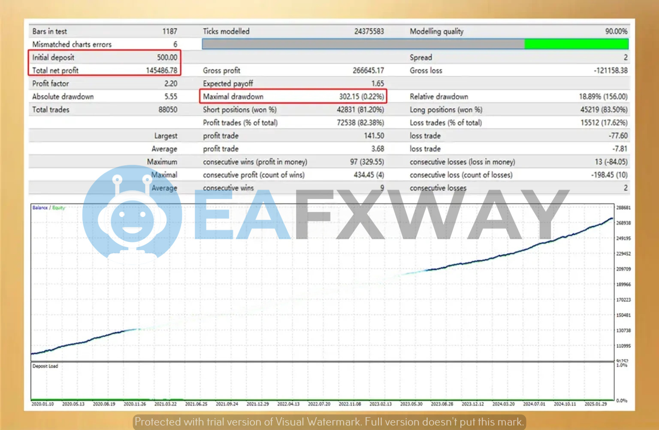Click the Profit factor value 2.20
The height and width of the screenshot is (430, 659).
click(170, 84)
